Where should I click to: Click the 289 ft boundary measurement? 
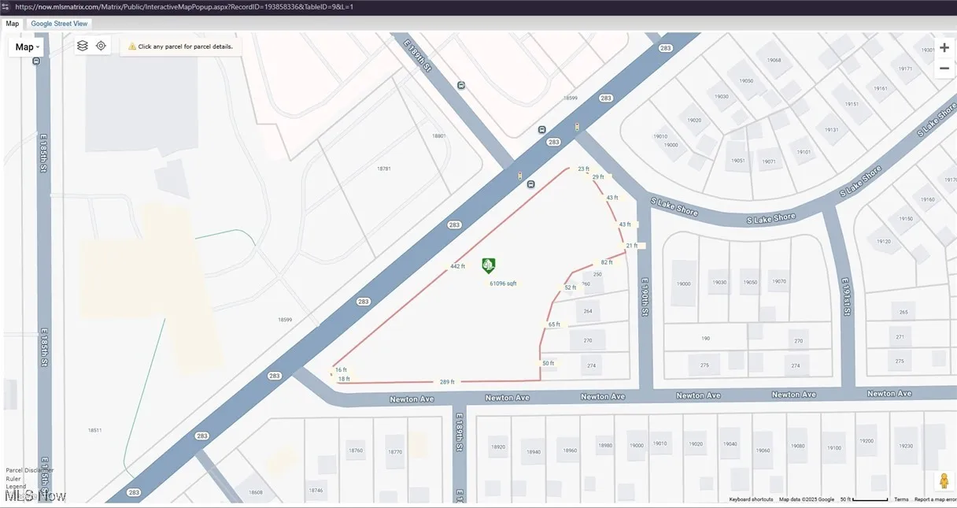[447, 382]
